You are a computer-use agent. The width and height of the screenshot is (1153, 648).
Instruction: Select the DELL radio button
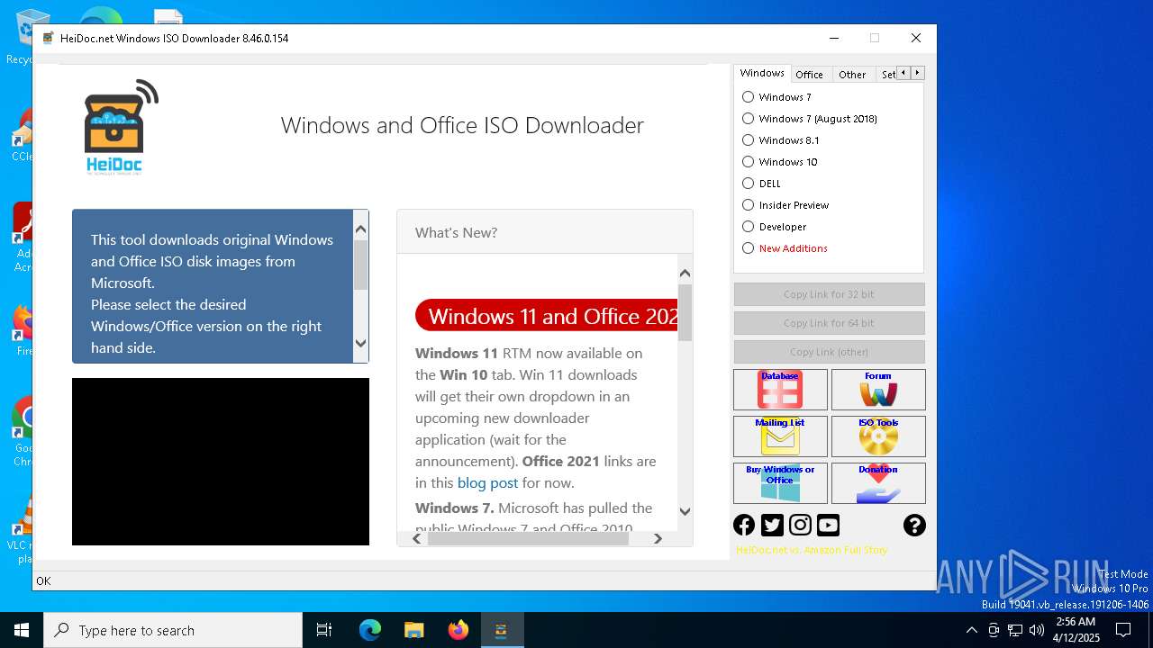point(748,183)
